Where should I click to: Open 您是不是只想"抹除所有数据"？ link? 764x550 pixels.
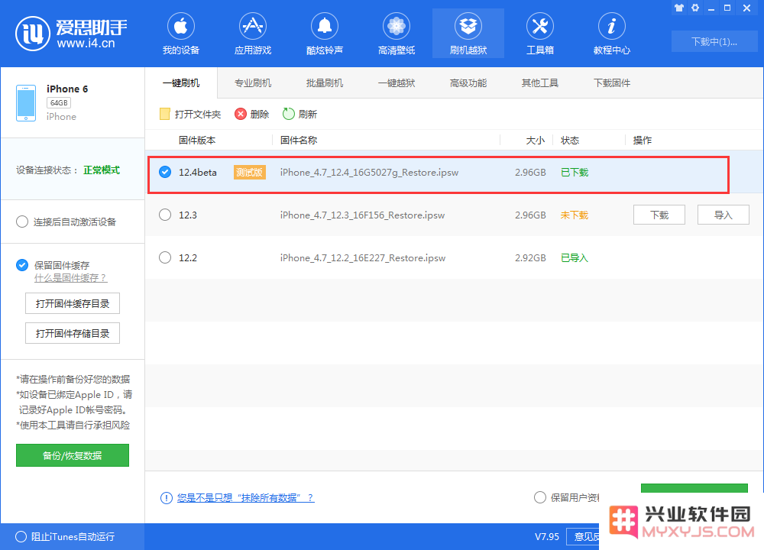245,498
